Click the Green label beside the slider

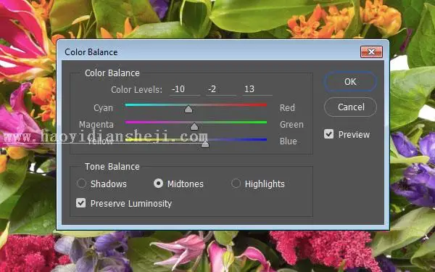291,124
